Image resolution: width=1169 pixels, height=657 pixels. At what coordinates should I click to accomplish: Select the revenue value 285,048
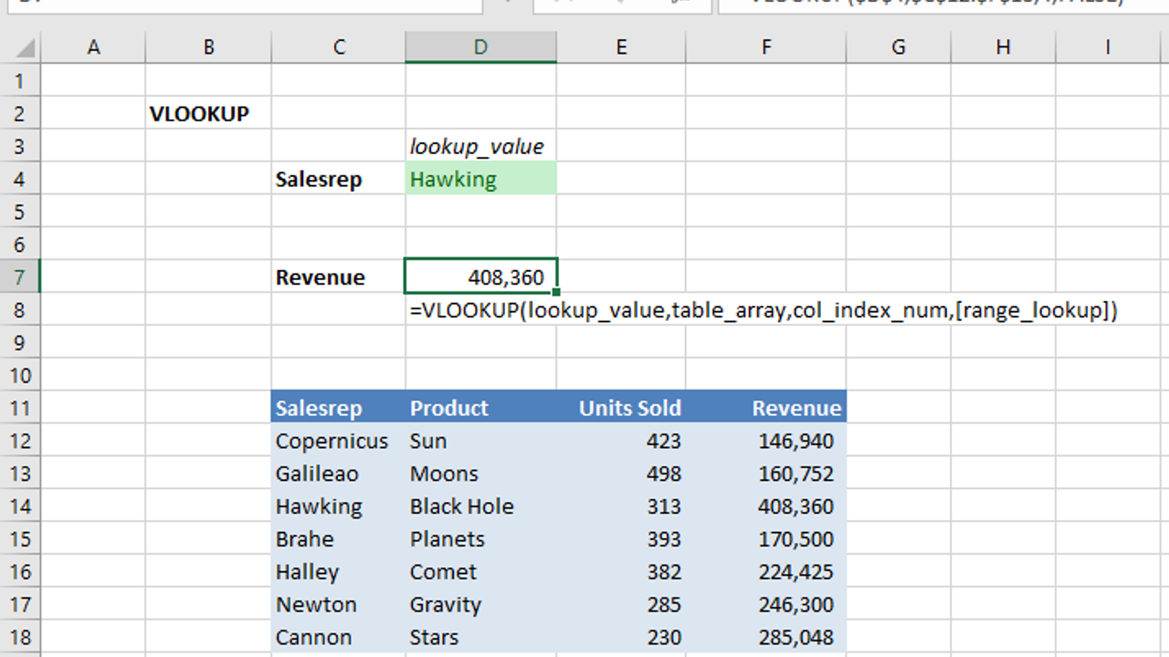pos(765,637)
